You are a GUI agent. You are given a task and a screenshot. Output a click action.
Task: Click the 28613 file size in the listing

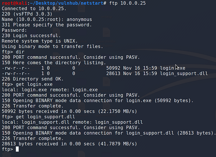114,73
